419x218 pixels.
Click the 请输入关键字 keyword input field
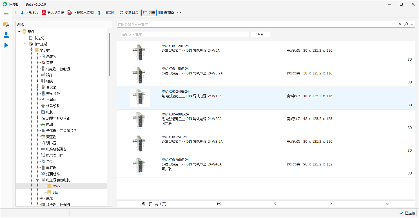pos(185,35)
